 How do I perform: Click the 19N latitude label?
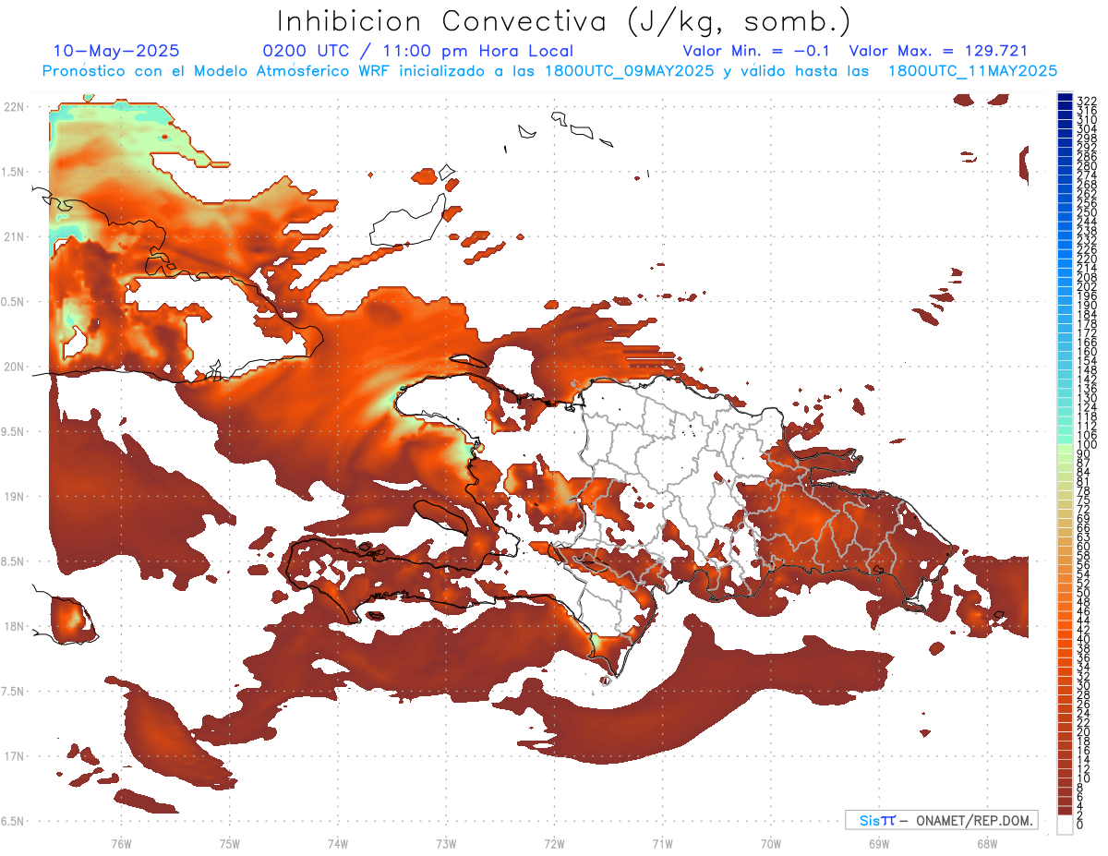[x=14, y=497]
